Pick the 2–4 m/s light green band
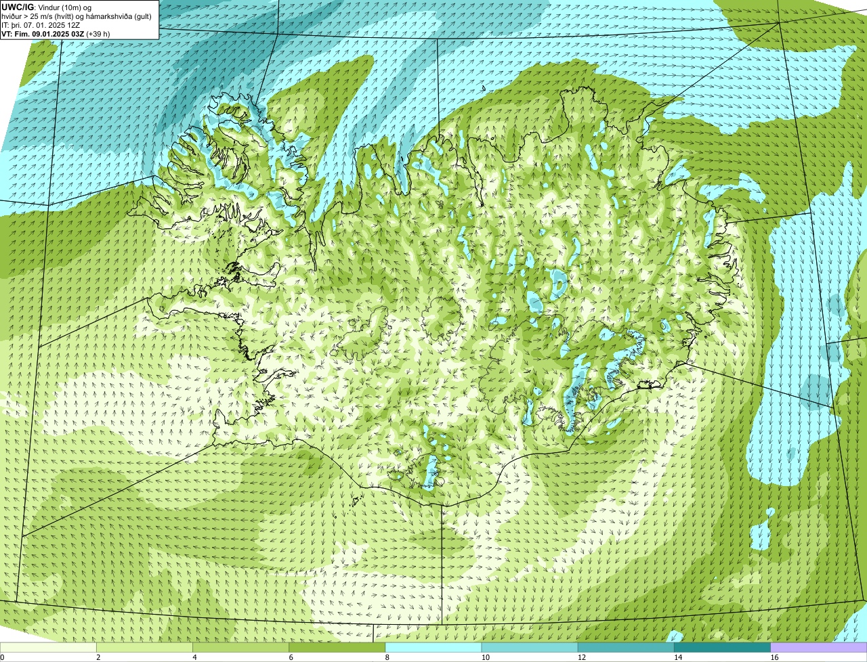This screenshot has width=867, height=662. click(145, 647)
